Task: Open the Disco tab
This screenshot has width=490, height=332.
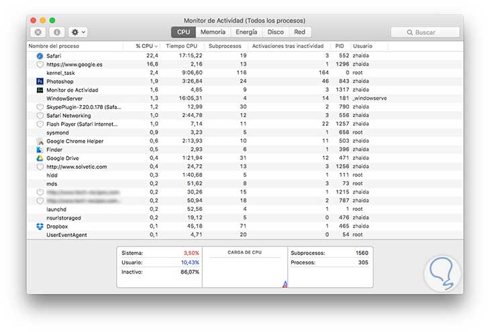Action: pos(275,31)
